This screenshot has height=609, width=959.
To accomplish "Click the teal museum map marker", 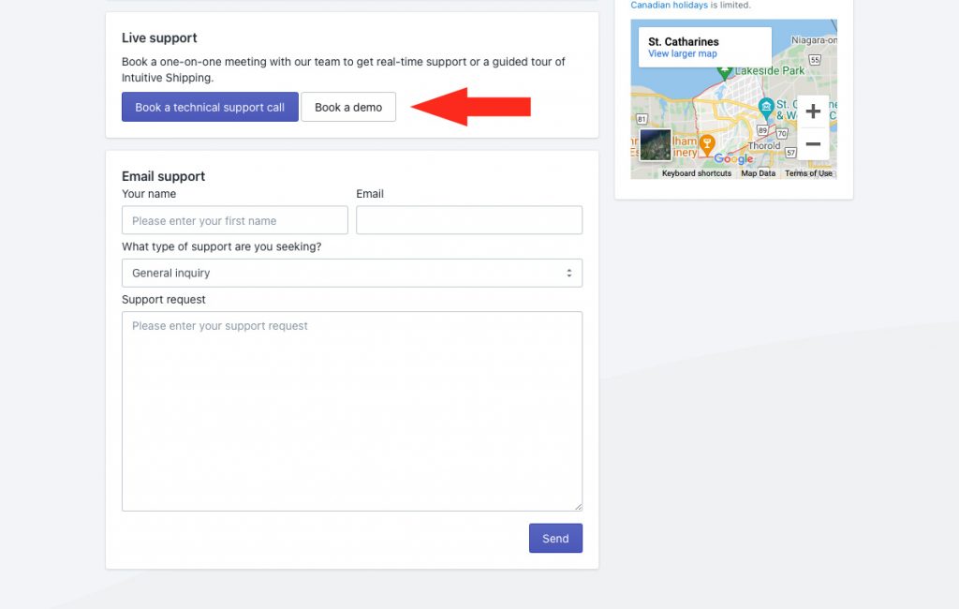I will tap(766, 106).
